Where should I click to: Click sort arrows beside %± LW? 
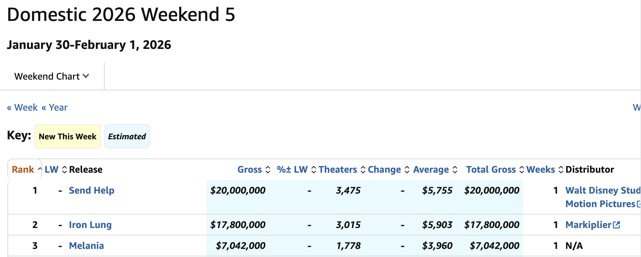[x=314, y=170]
